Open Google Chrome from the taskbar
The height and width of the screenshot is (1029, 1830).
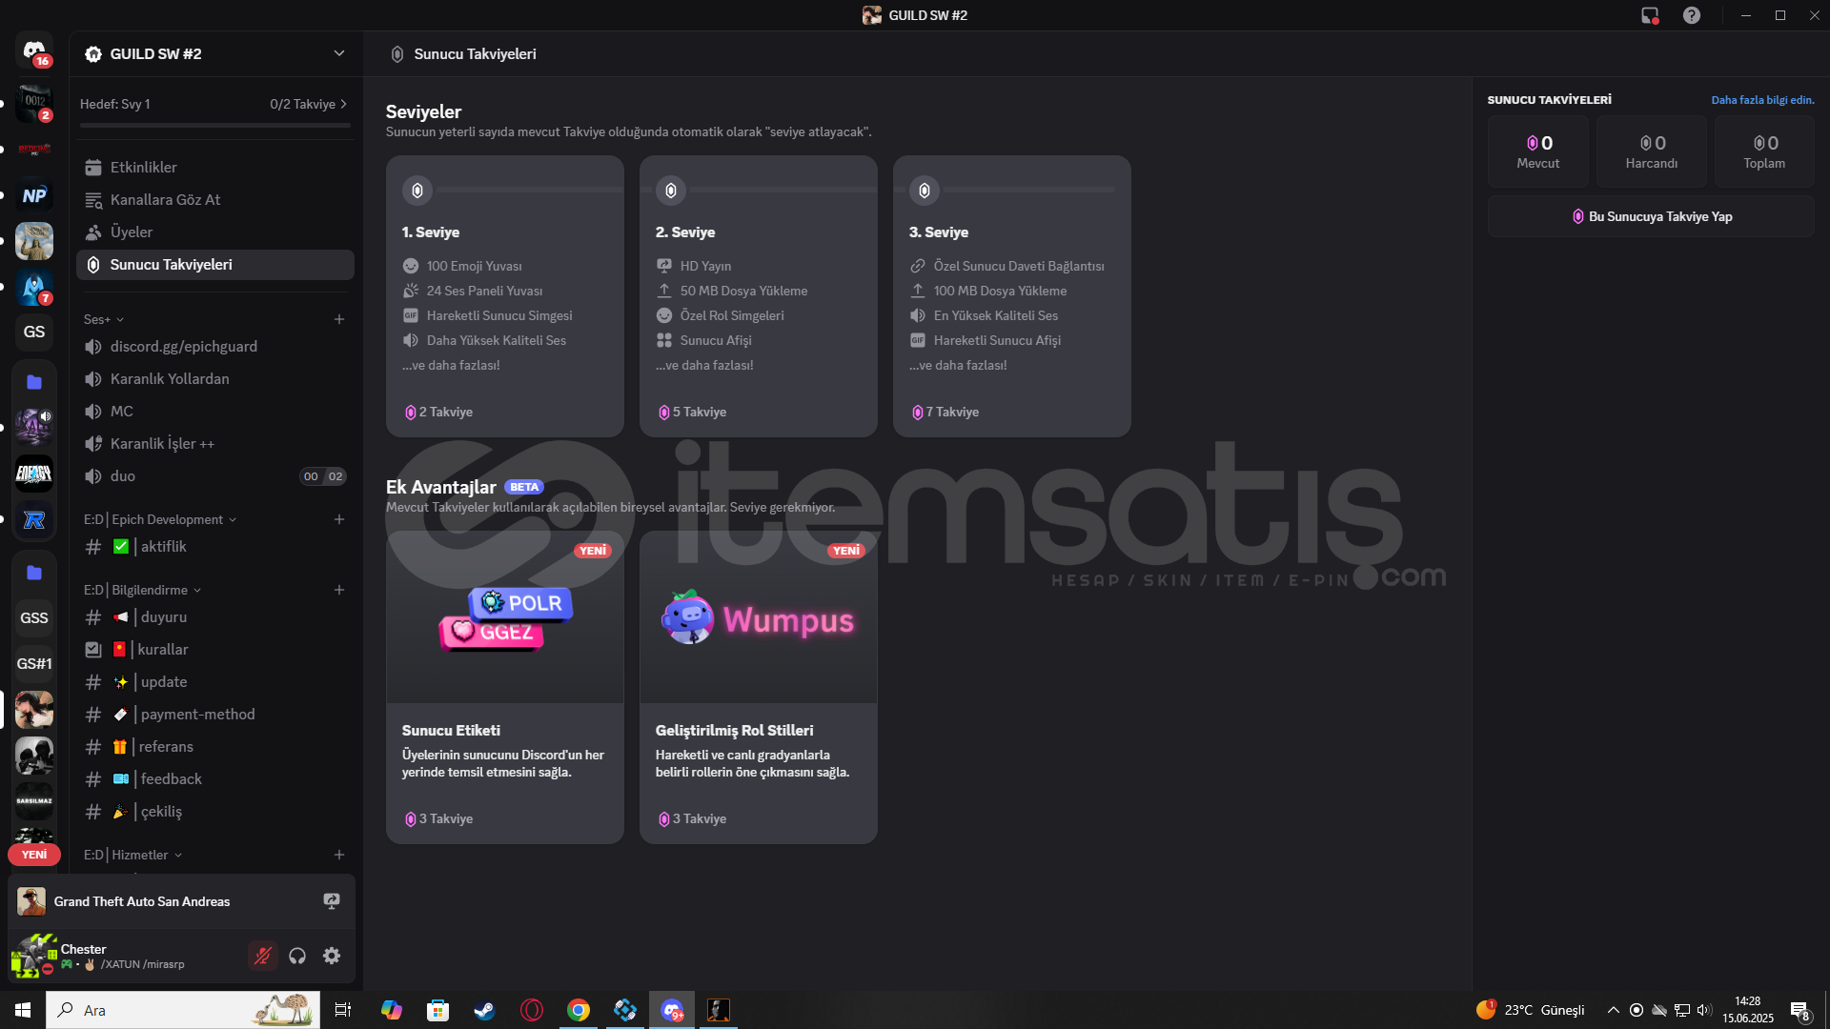point(579,1010)
